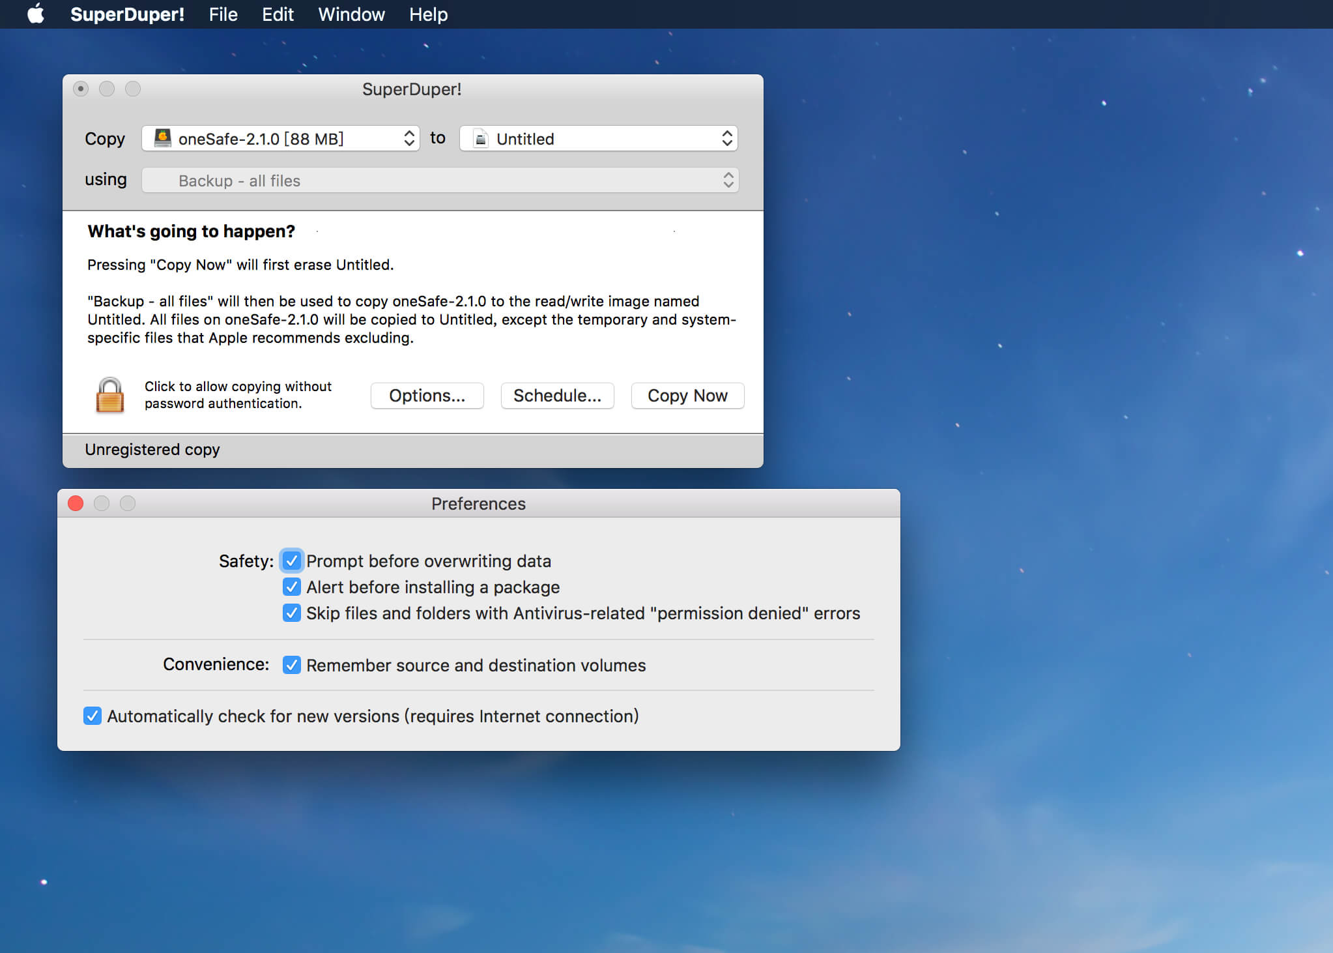
Task: Toggle Prompt before overwriting data checkbox
Action: click(292, 561)
